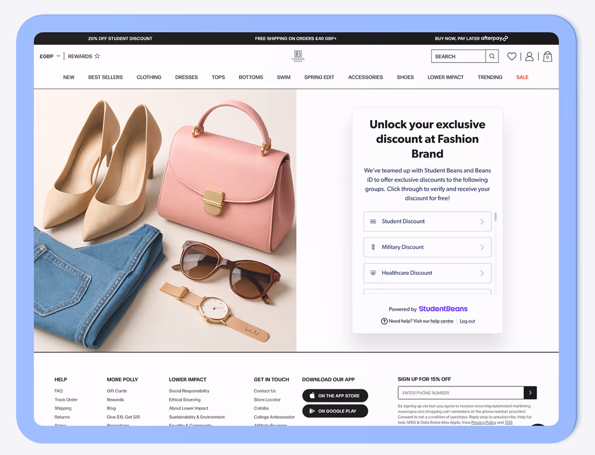Expand Military Discount chevron arrow
The width and height of the screenshot is (595, 455).
coord(482,247)
